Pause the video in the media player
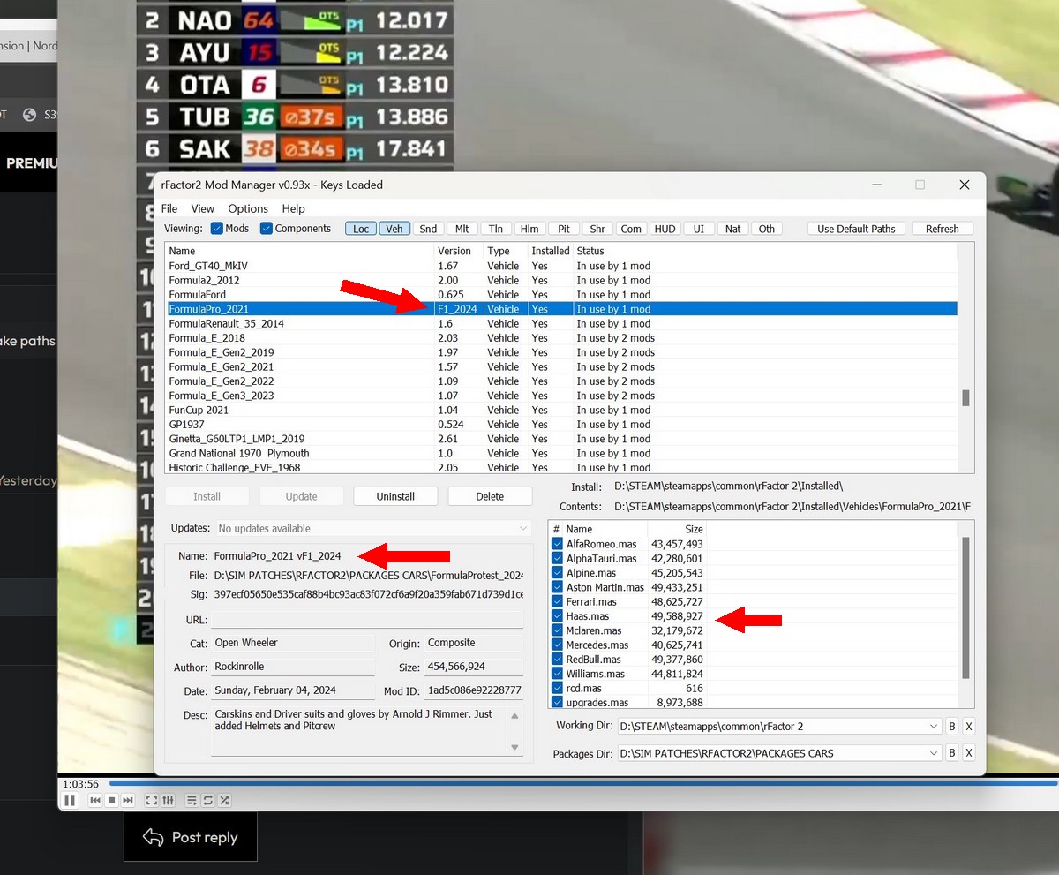 (70, 800)
